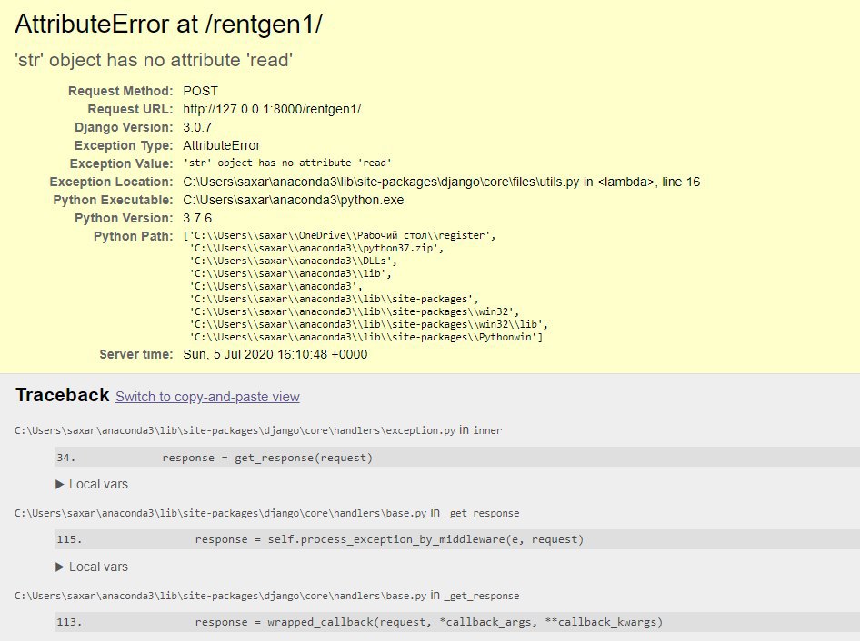The height and width of the screenshot is (641, 860).
Task: Expand Local vars under process_exception_by_middleware line
Action: 92,567
